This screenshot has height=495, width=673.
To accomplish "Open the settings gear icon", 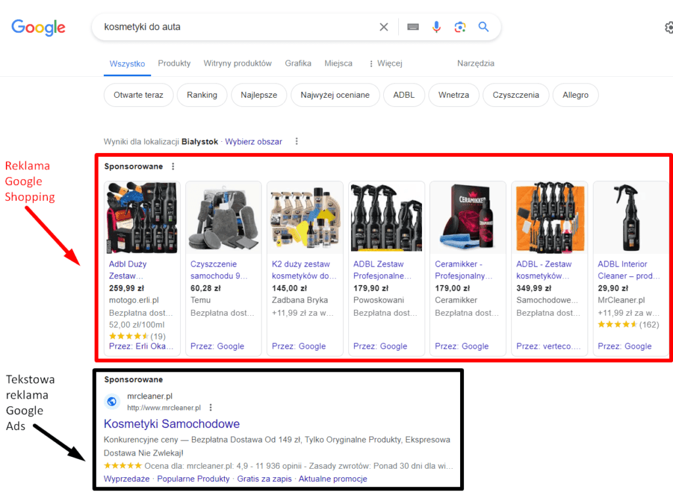I will point(668,28).
